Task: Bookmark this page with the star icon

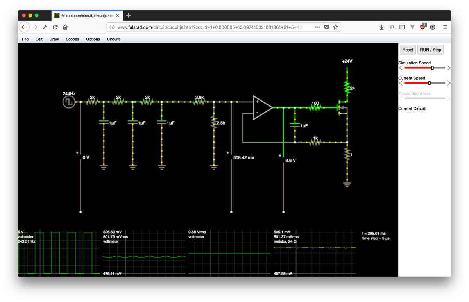Action: click(335, 27)
